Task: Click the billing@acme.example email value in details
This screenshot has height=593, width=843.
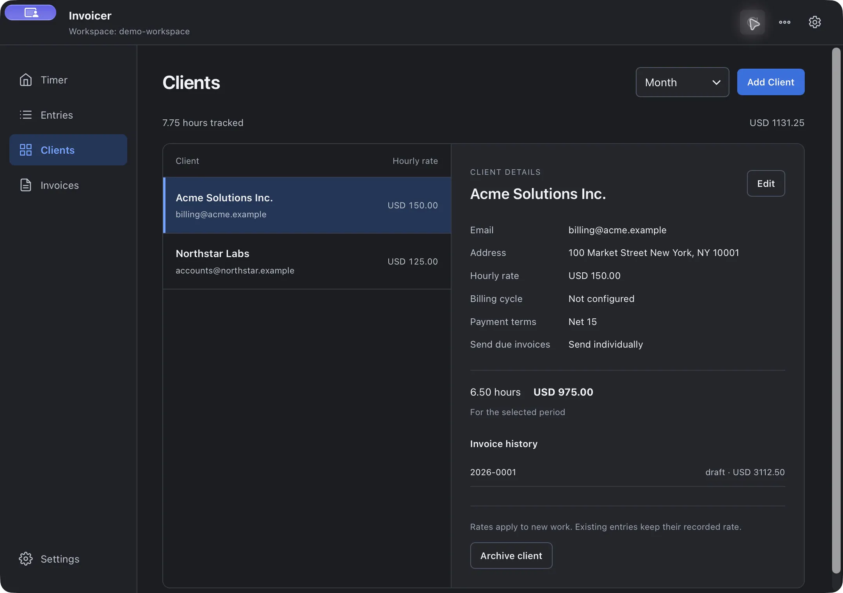Action: point(617,230)
